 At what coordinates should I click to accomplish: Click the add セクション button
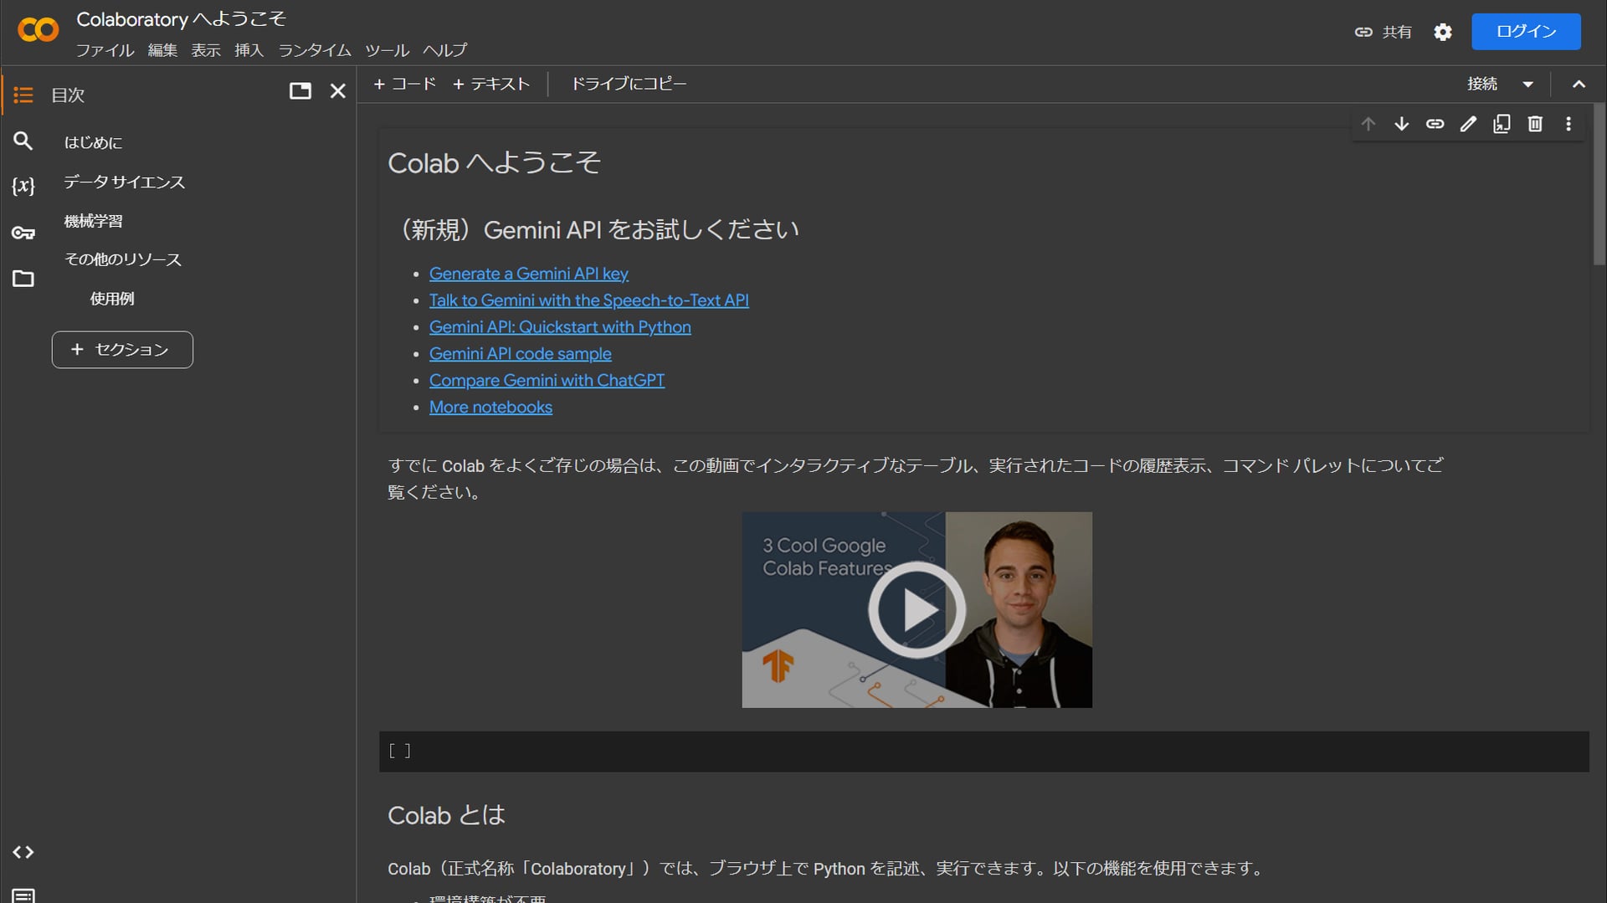[122, 350]
